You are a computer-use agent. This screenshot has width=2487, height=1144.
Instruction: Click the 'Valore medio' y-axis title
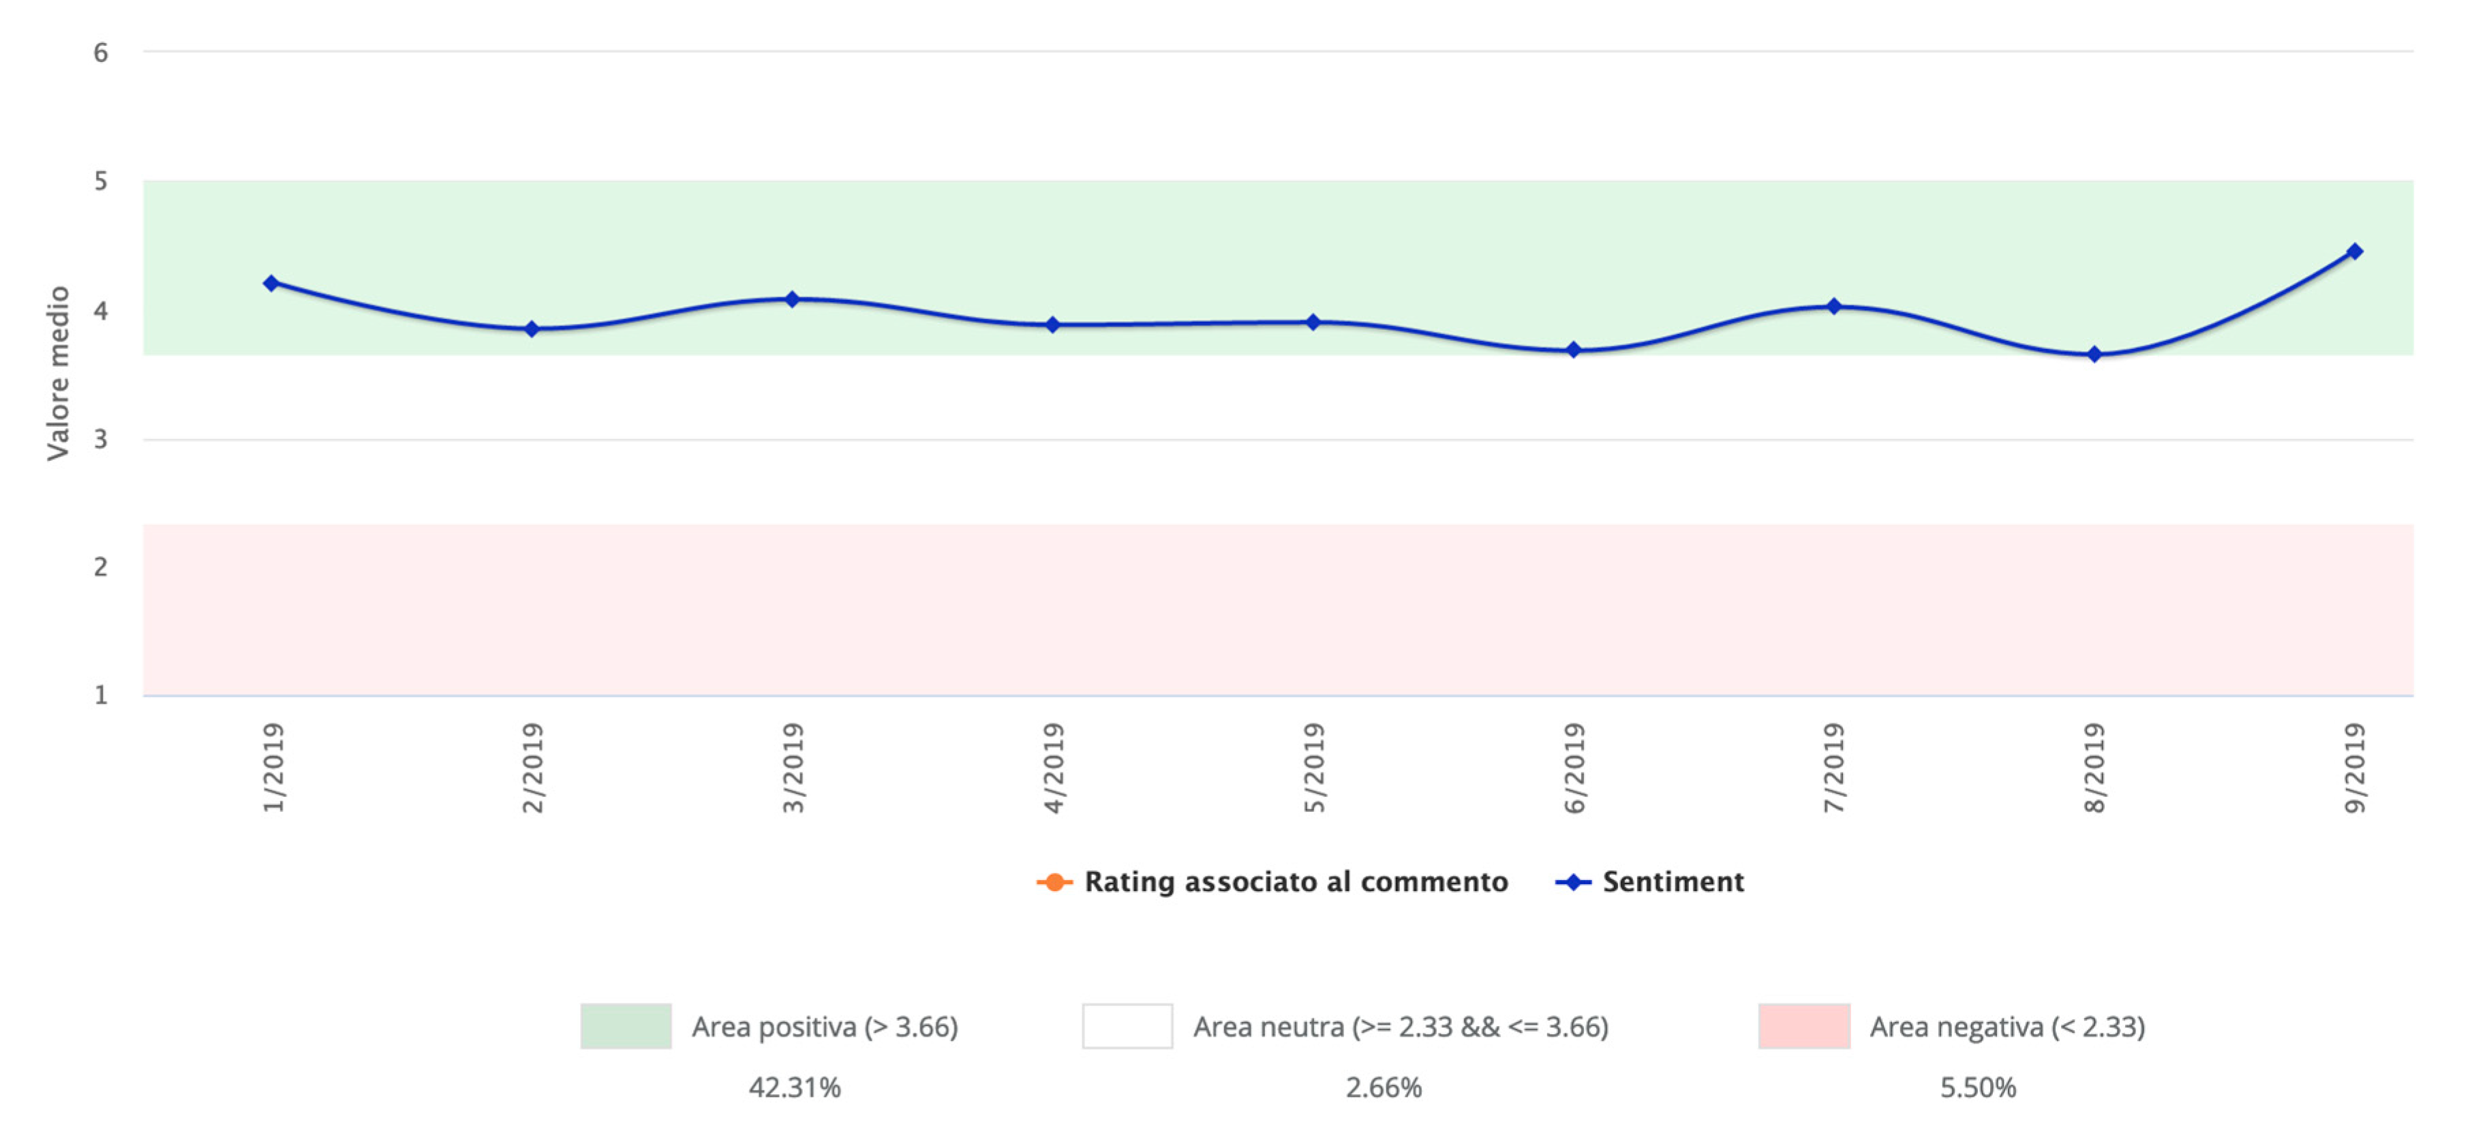58,374
